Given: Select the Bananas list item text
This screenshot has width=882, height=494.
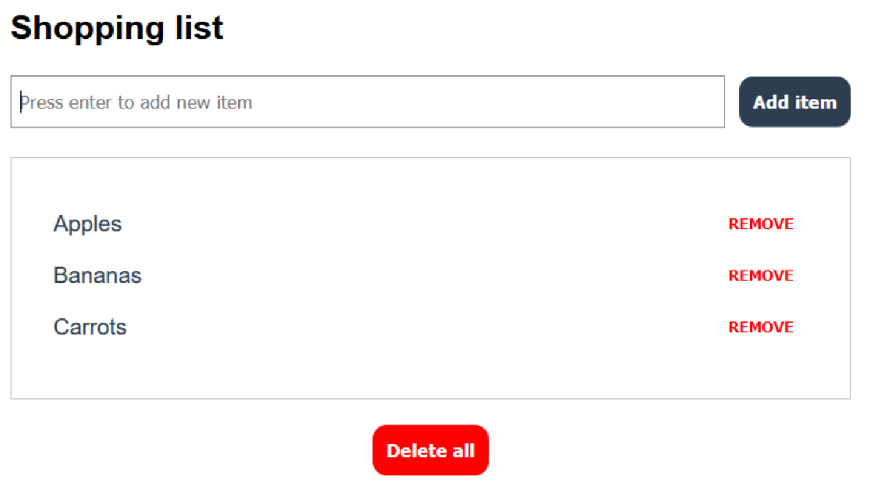Looking at the screenshot, I should (x=97, y=275).
